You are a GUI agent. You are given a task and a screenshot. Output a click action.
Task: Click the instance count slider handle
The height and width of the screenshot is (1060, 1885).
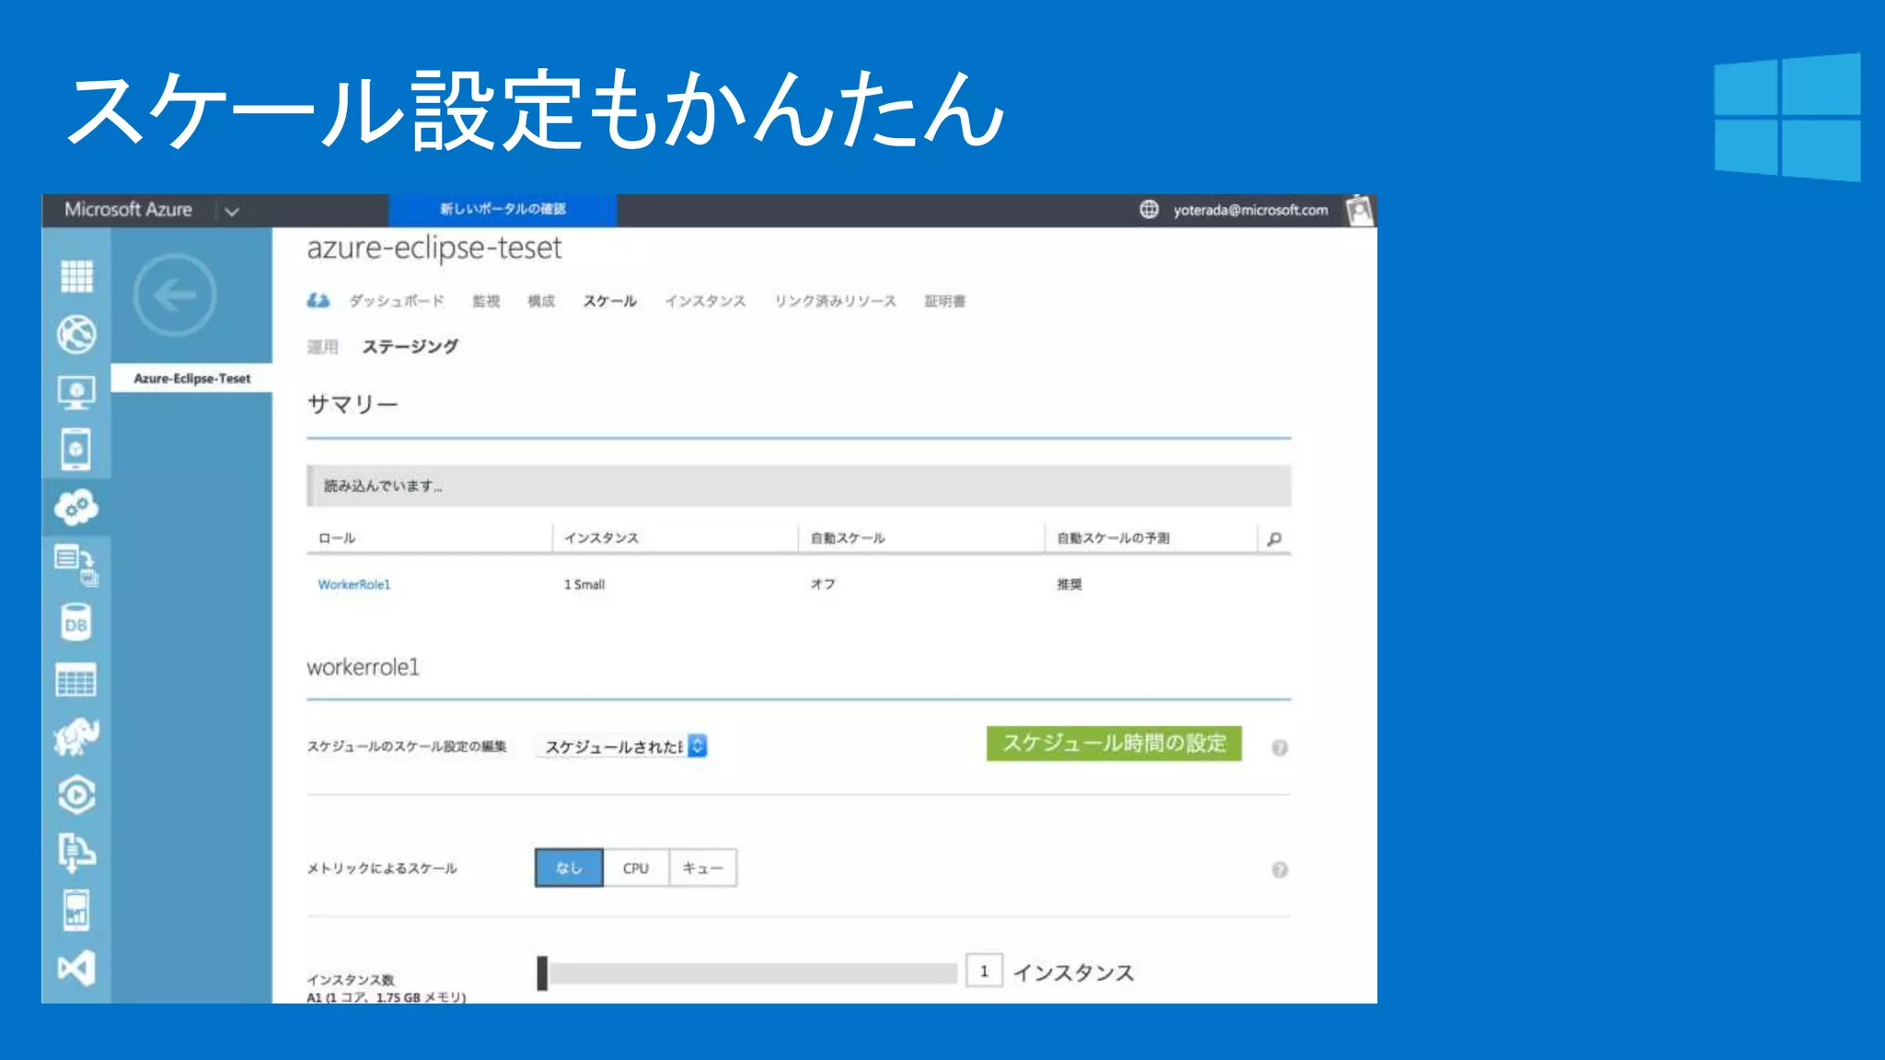tap(542, 974)
